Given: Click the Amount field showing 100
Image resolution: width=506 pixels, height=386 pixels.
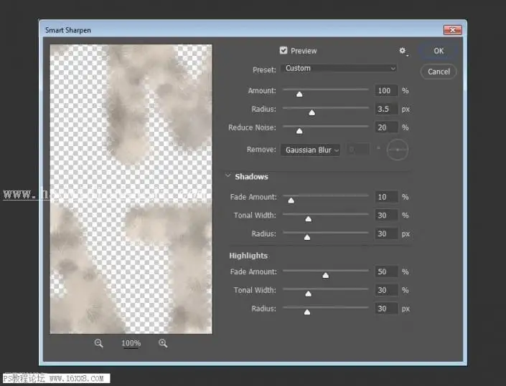Looking at the screenshot, I should 386,90.
